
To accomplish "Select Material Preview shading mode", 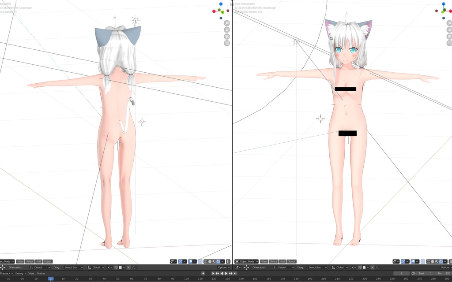I will pos(437,261).
